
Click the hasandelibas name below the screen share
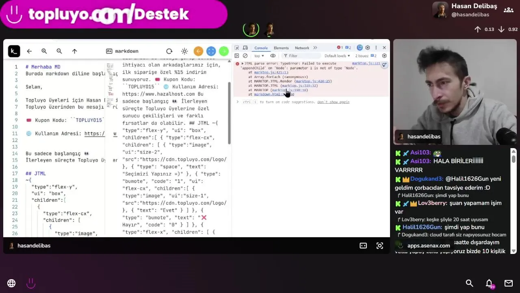point(34,245)
